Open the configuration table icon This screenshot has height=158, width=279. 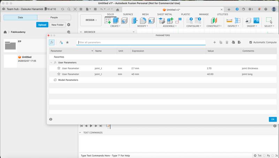pos(198,21)
